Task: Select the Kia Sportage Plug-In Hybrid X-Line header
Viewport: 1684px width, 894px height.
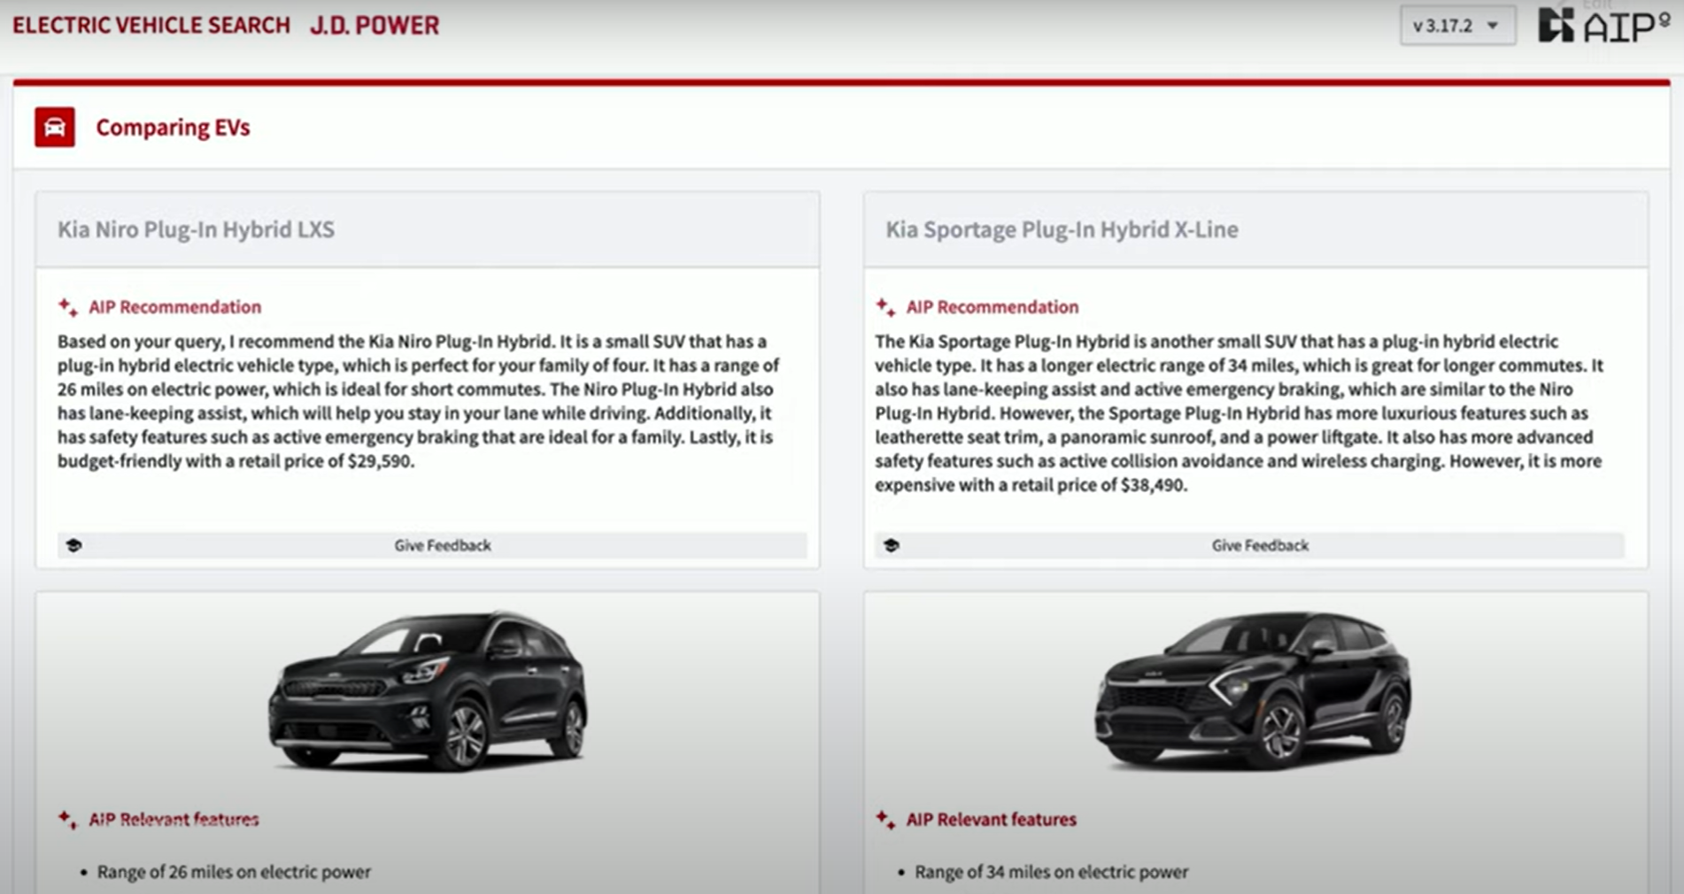Action: [1062, 229]
